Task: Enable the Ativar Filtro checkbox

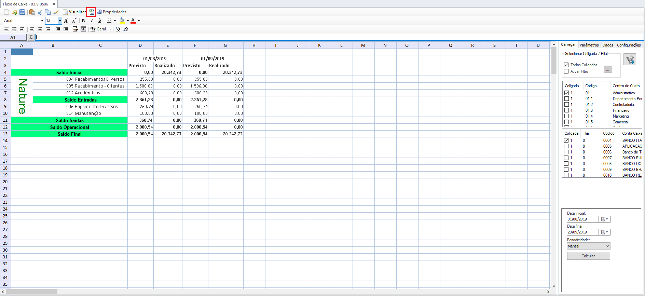Action: point(566,71)
